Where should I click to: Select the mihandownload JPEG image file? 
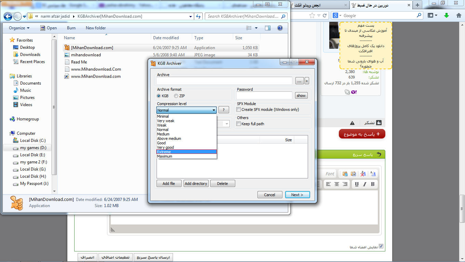(161, 55)
